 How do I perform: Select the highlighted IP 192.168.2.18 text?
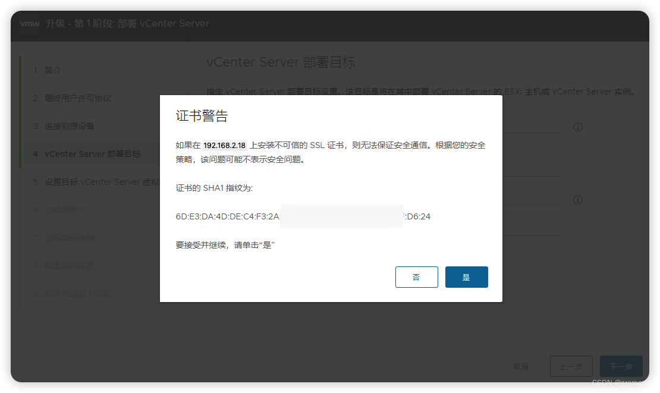click(x=224, y=144)
